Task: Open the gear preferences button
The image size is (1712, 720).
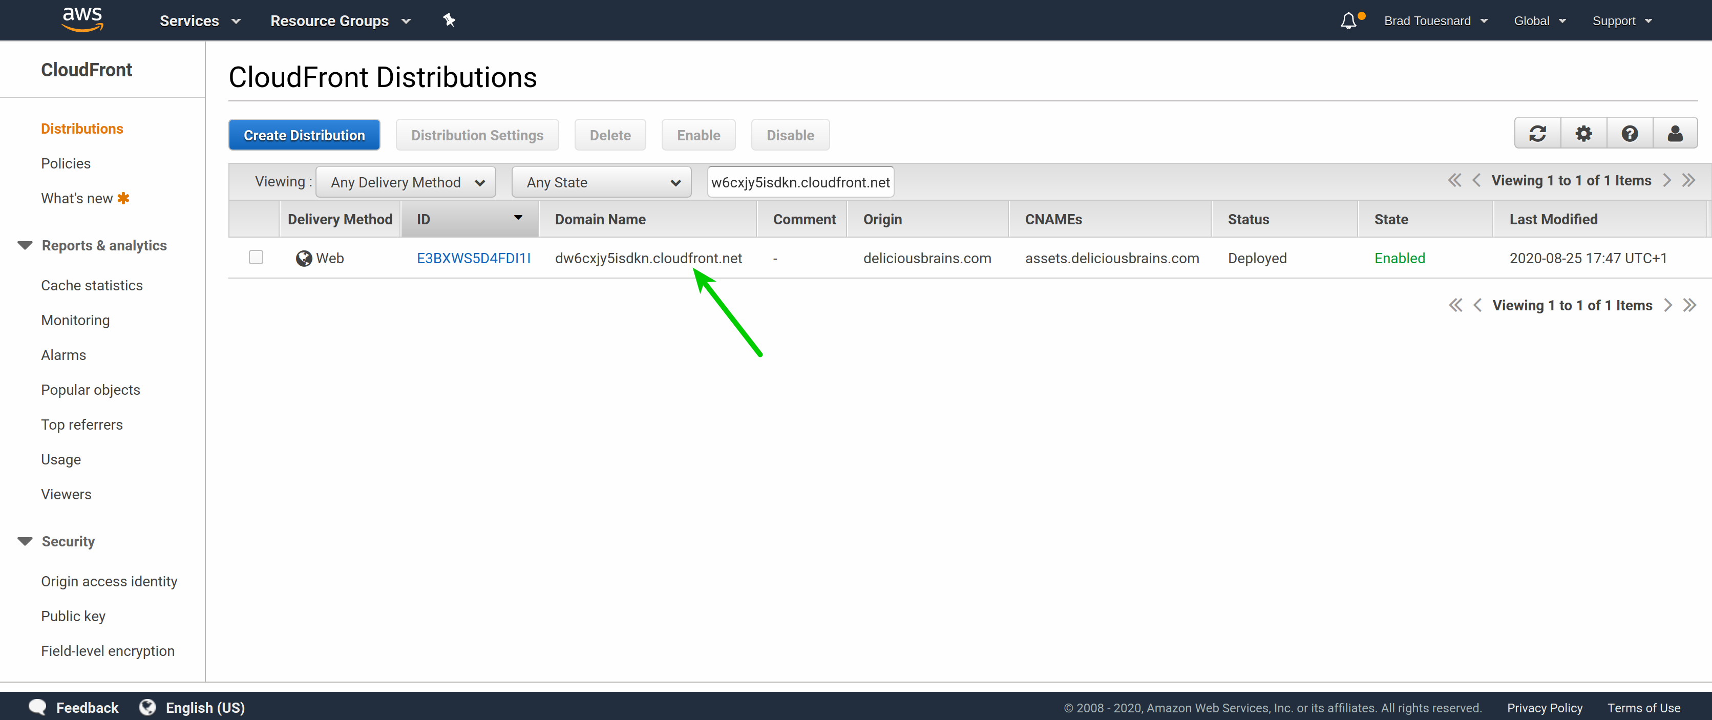Action: pyautogui.click(x=1584, y=134)
